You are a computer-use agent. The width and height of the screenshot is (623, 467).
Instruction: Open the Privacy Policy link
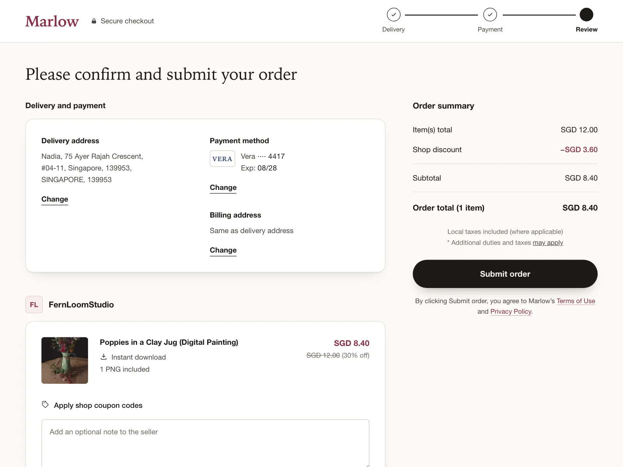511,311
